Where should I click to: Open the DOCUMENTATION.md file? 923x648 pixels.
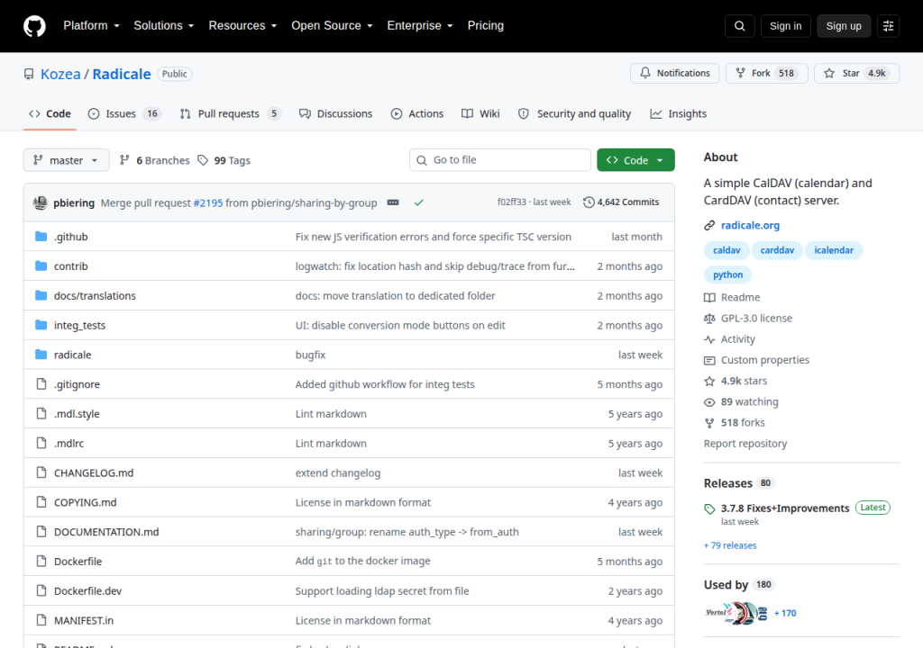[106, 532]
